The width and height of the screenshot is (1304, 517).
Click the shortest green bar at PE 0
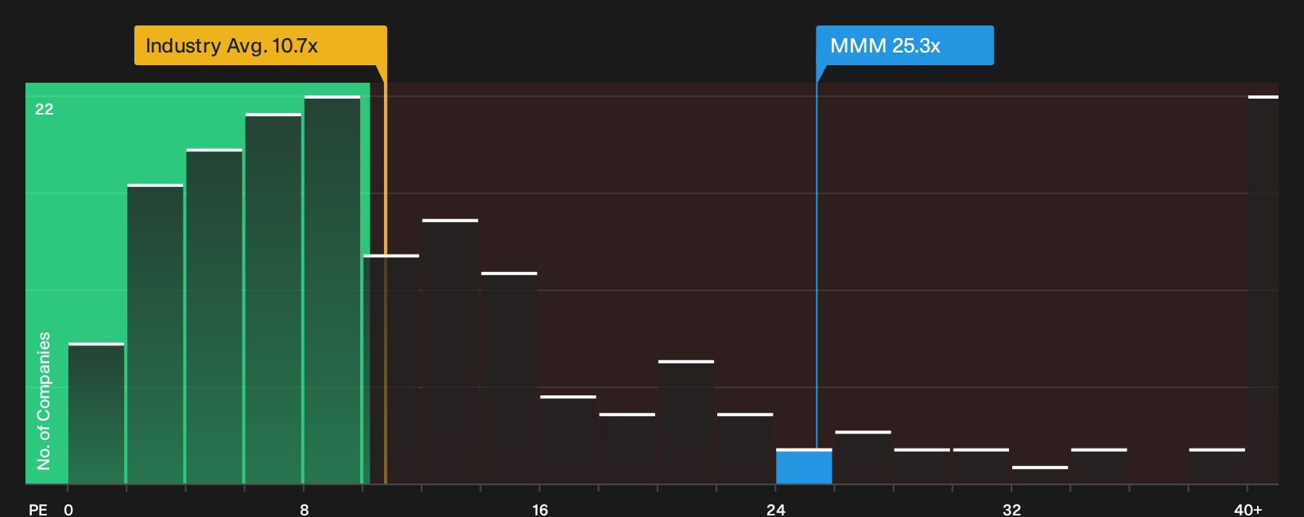tap(96, 414)
